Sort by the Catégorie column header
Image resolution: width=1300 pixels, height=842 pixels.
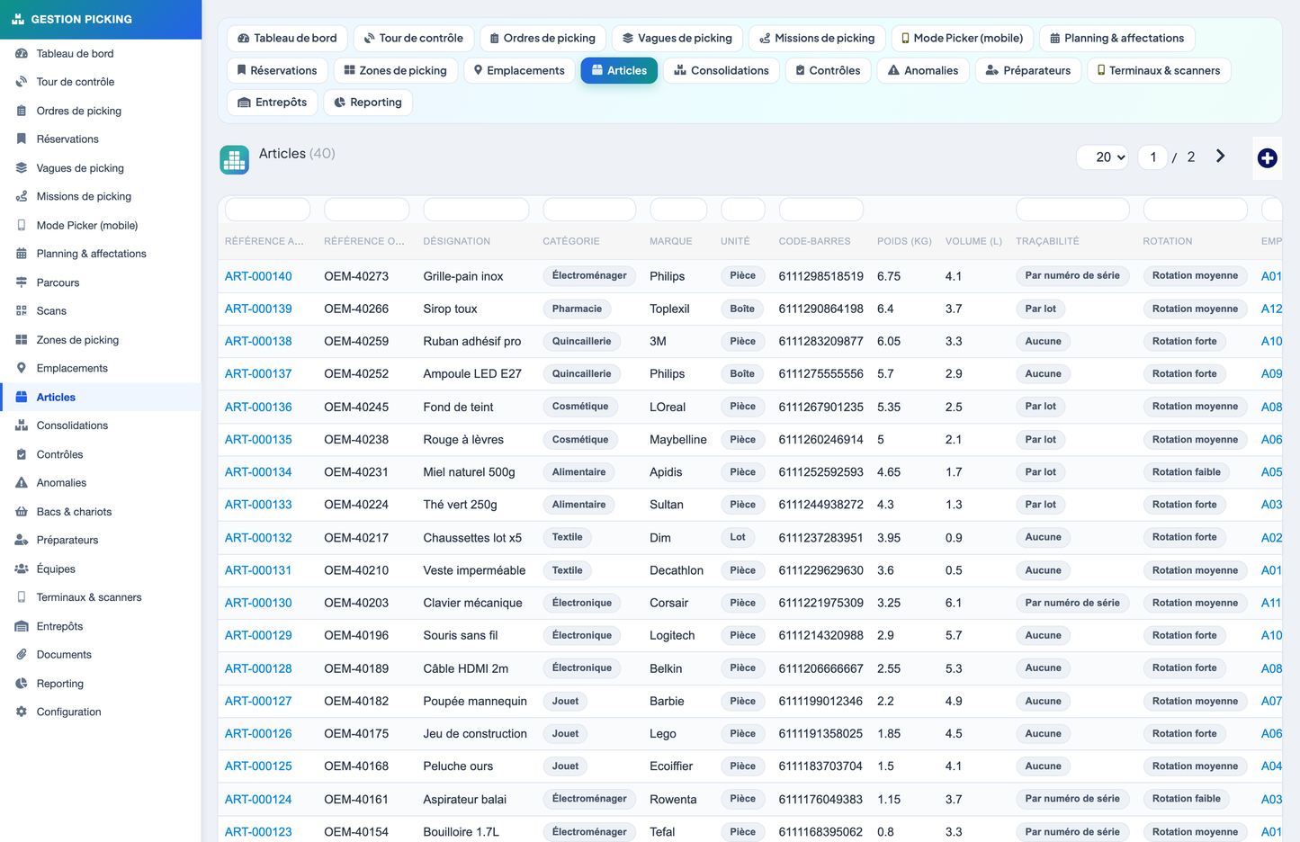coord(570,241)
